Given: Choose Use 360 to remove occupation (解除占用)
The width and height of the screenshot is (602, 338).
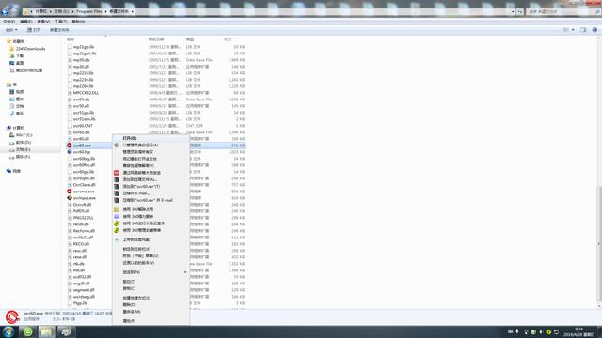Looking at the screenshot, I should pos(138,209).
